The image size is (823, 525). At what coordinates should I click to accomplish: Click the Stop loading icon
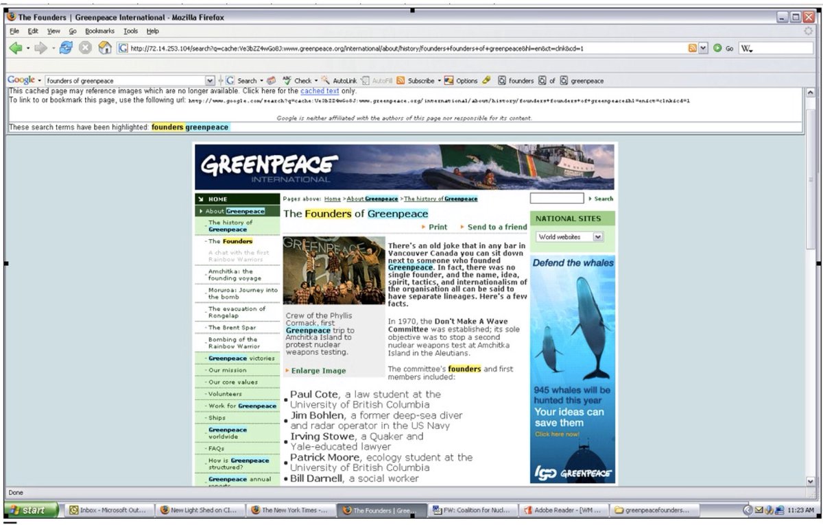(x=86, y=48)
